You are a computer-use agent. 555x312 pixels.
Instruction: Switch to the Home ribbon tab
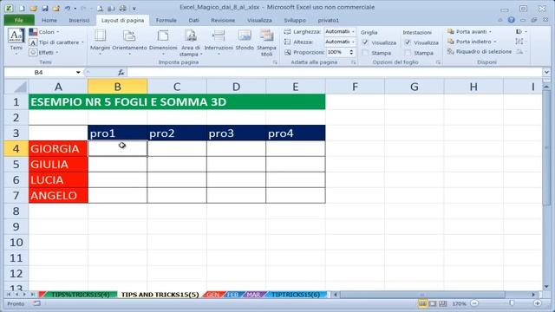(49, 21)
